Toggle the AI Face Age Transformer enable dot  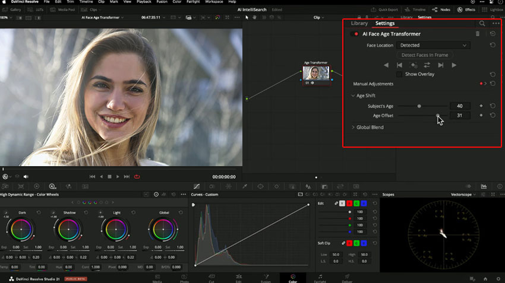pyautogui.click(x=356, y=34)
